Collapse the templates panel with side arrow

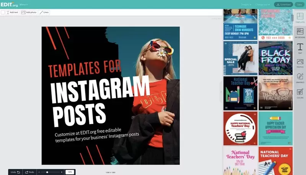click(x=221, y=92)
